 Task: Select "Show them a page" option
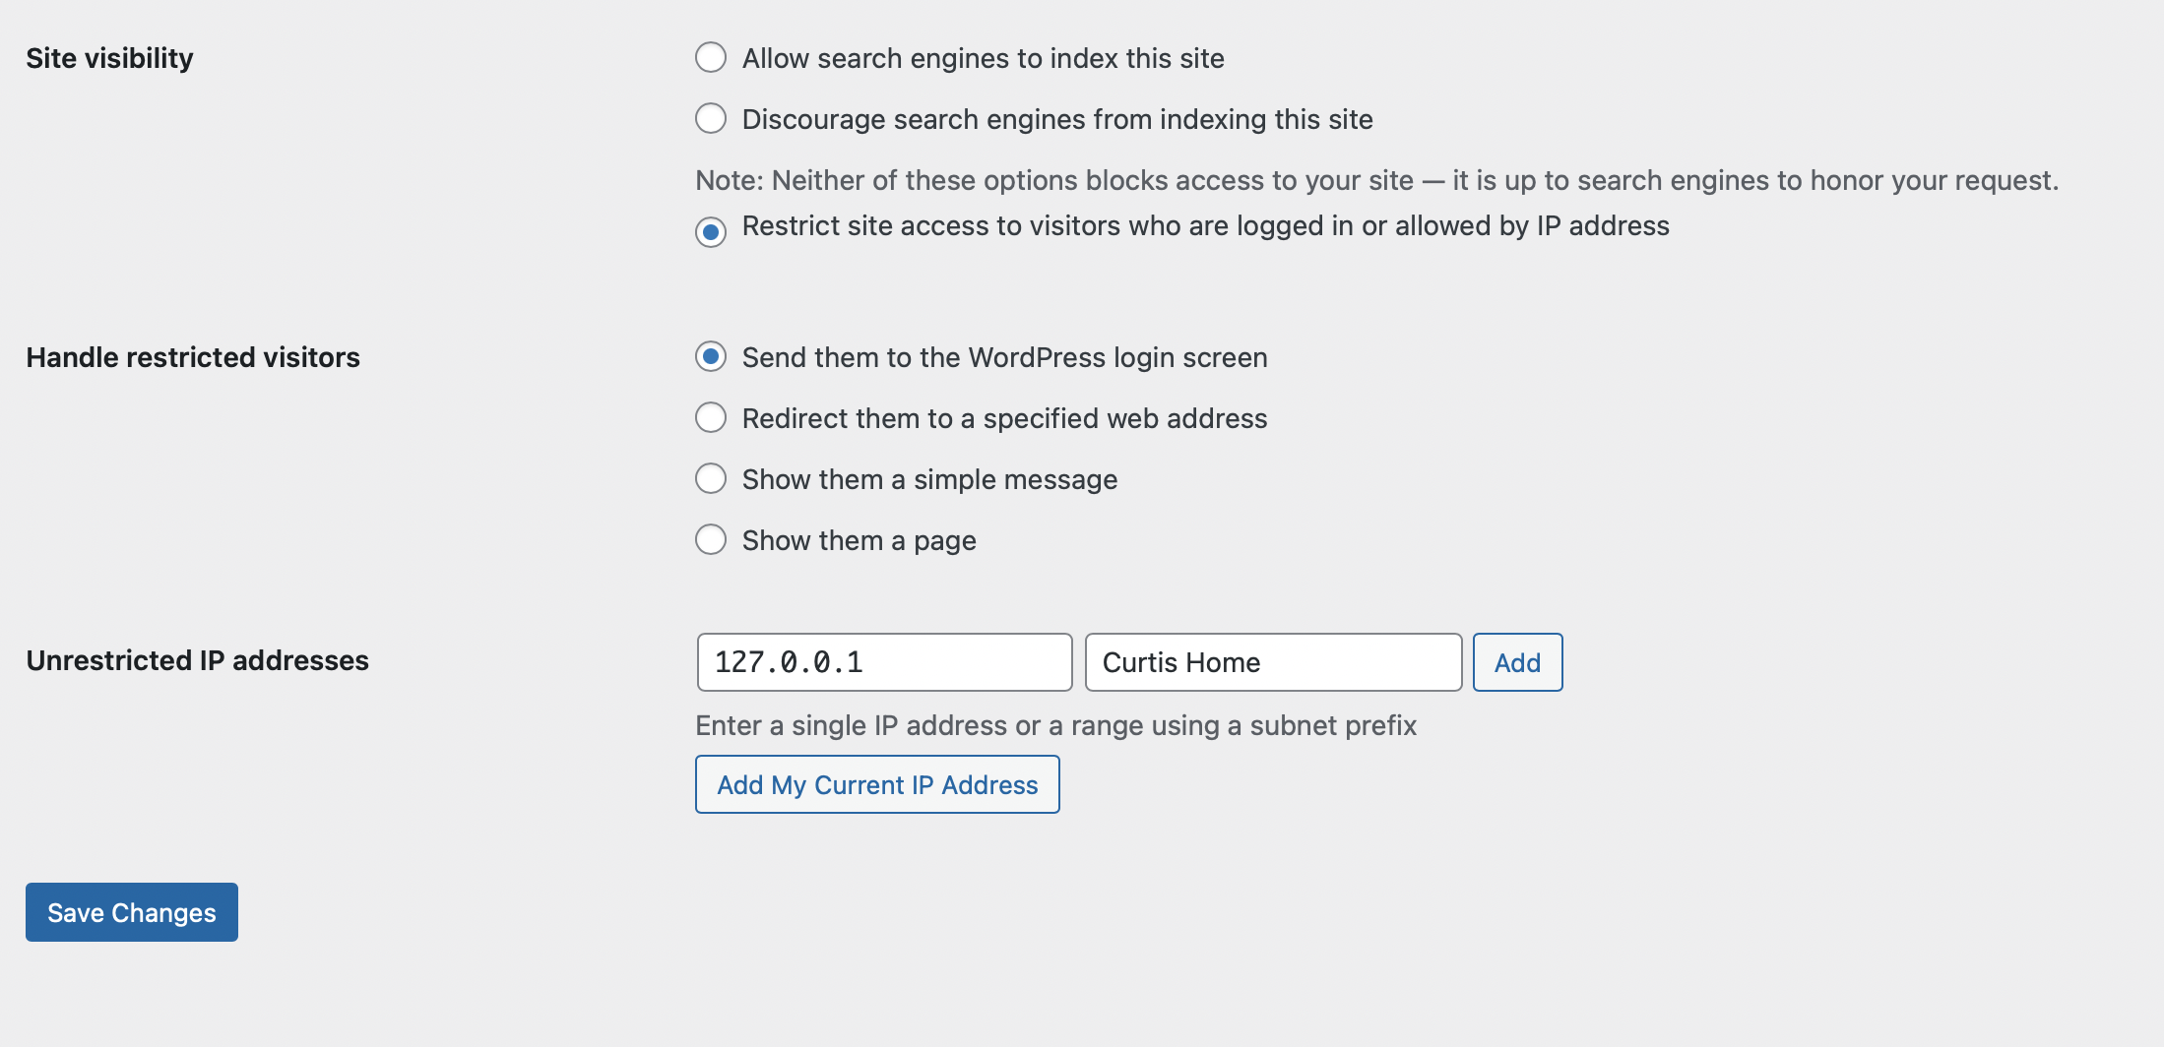[711, 539]
